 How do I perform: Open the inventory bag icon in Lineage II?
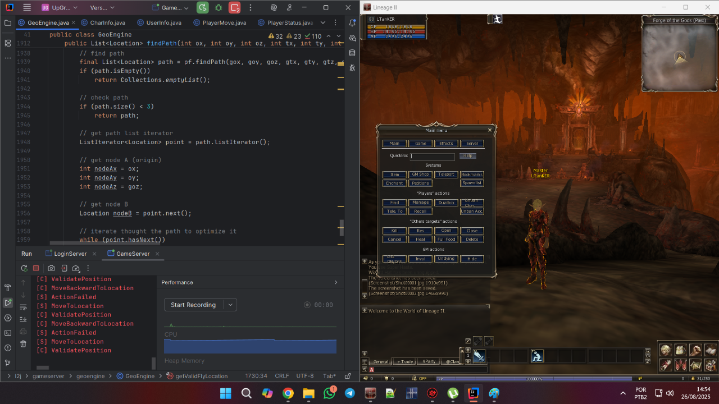(680, 350)
